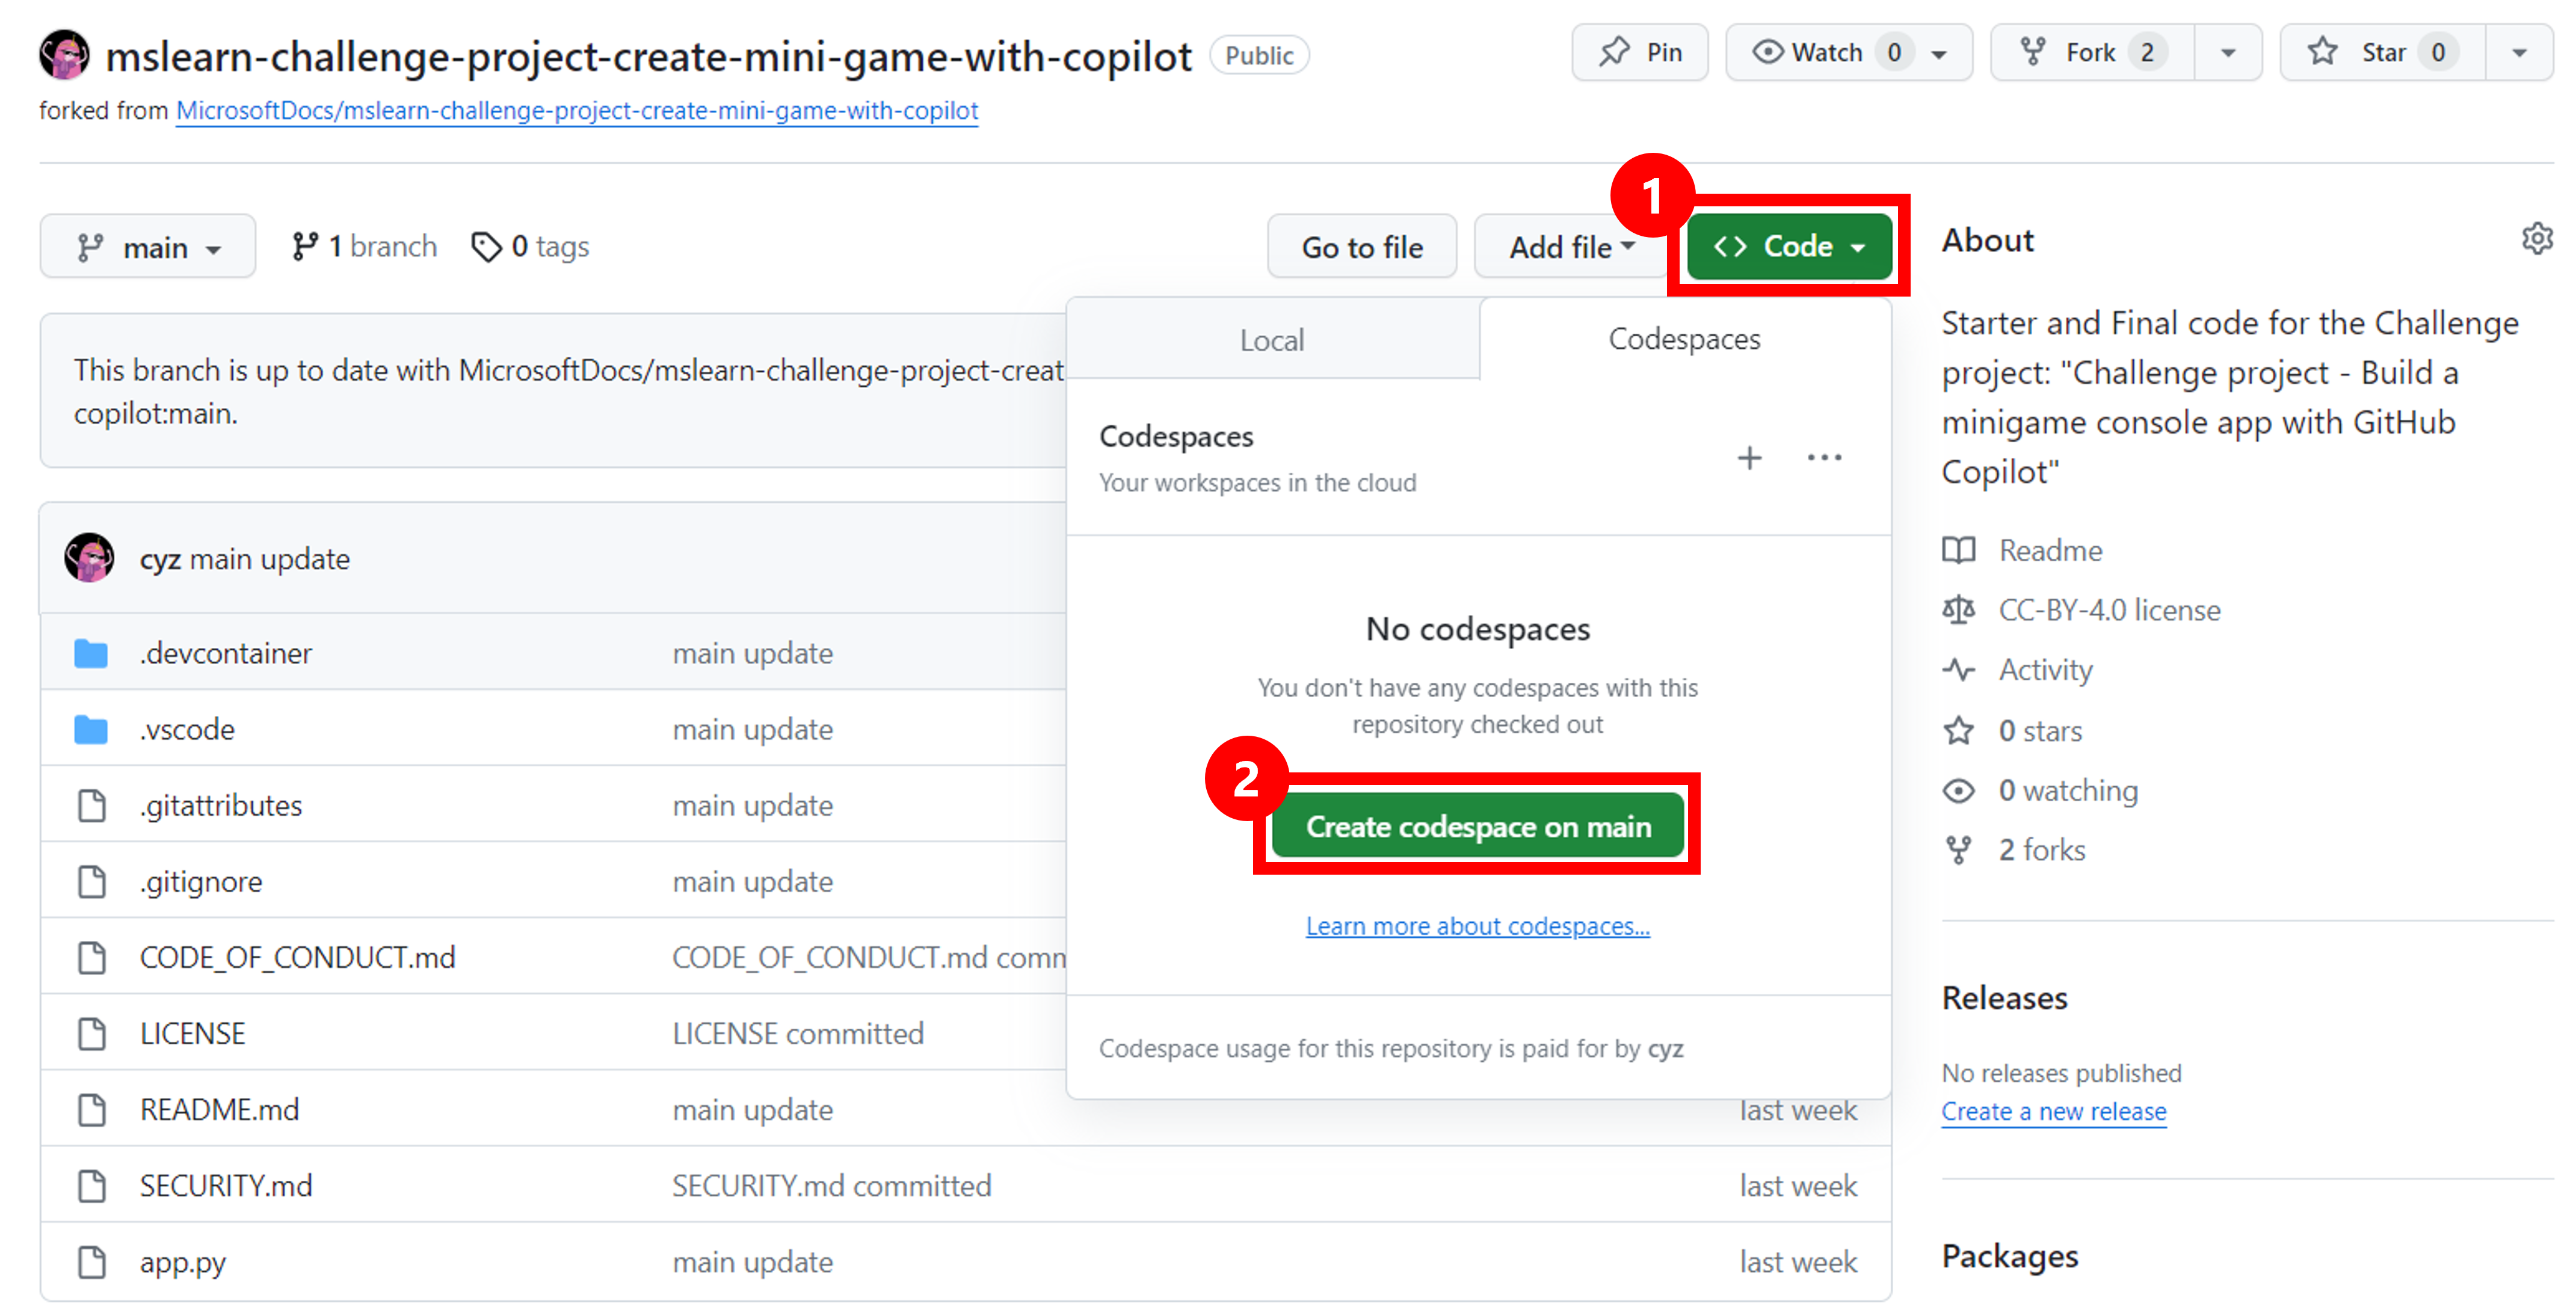This screenshot has height=1312, width=2576.
Task: Star this repository
Action: [x=2383, y=52]
